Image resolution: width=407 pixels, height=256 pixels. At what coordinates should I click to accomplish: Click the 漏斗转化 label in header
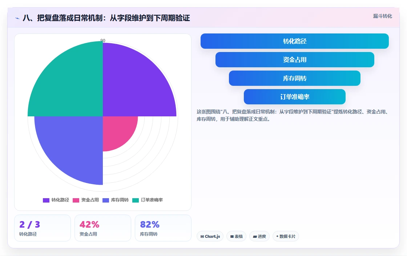383,16
